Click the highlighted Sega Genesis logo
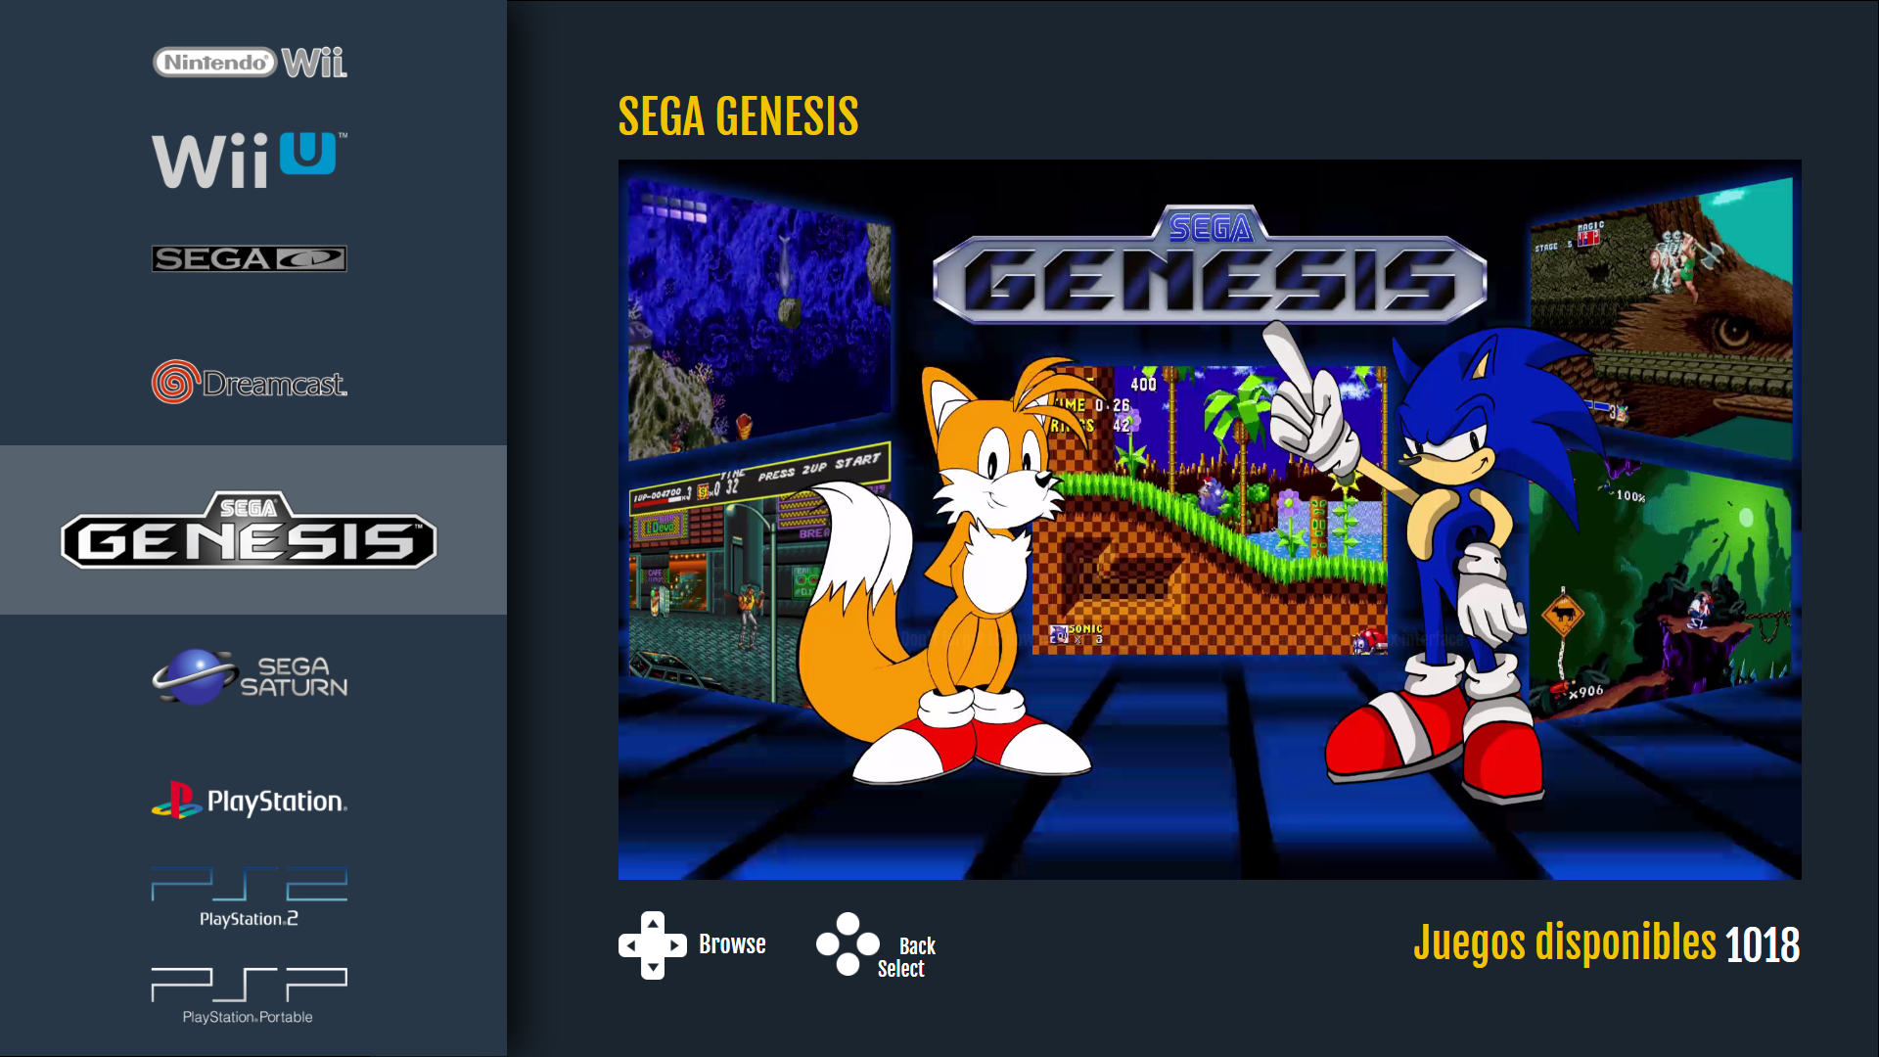The image size is (1879, 1057). [x=250, y=529]
